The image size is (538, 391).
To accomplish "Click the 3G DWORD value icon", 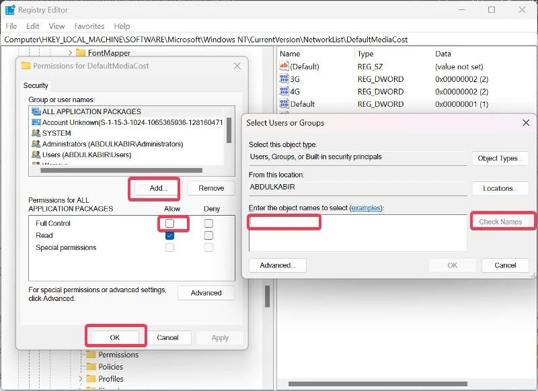I will click(284, 79).
